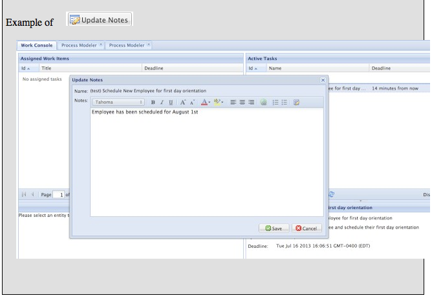Refresh the Active Tasks list
The image size is (432, 300).
[x=332, y=194]
